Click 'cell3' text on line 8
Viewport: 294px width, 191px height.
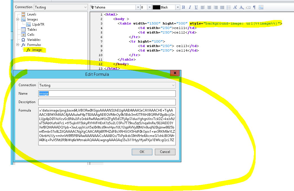tap(182, 46)
